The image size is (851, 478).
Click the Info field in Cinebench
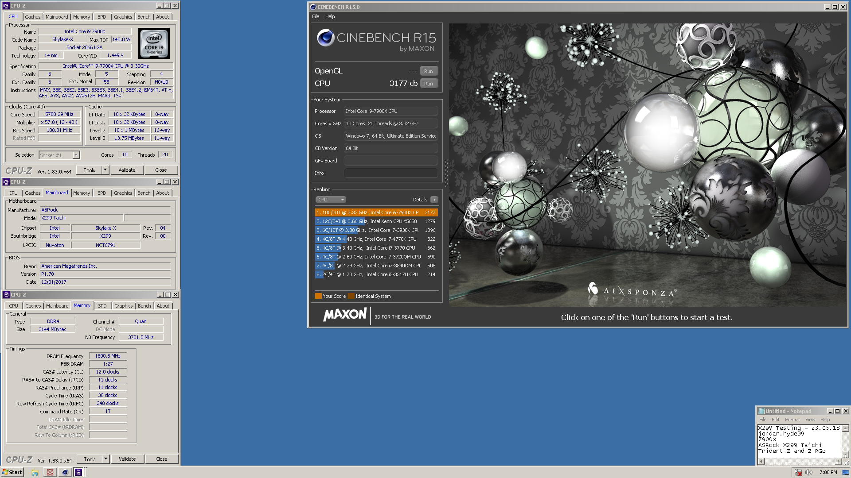coord(391,173)
